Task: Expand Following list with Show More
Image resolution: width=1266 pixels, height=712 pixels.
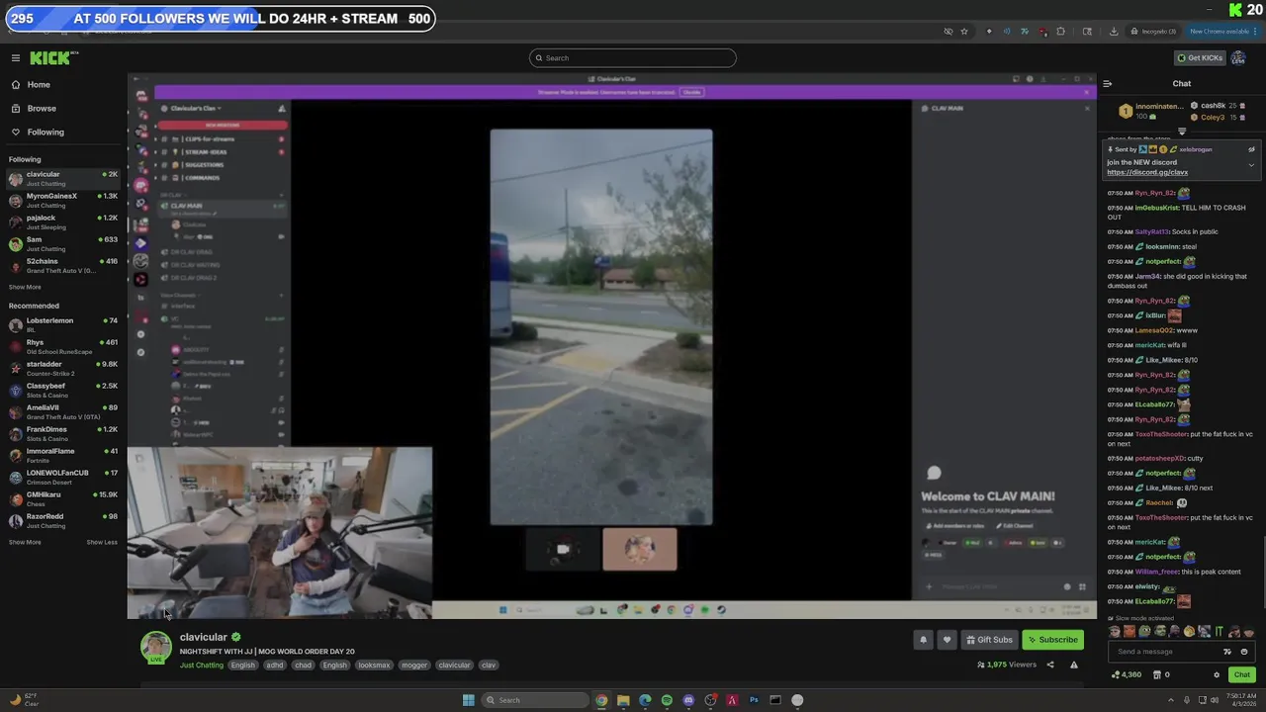Action: point(25,287)
